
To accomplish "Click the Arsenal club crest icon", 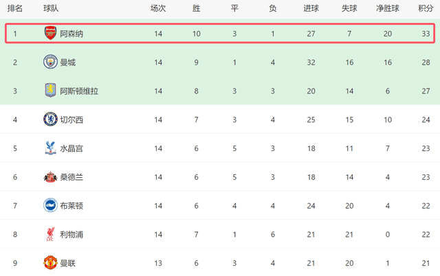I will tap(49, 33).
